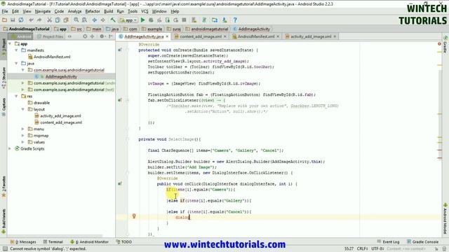Click the 'src' breadcrumb
Screen dimensions: 449x252
coord(76,29)
